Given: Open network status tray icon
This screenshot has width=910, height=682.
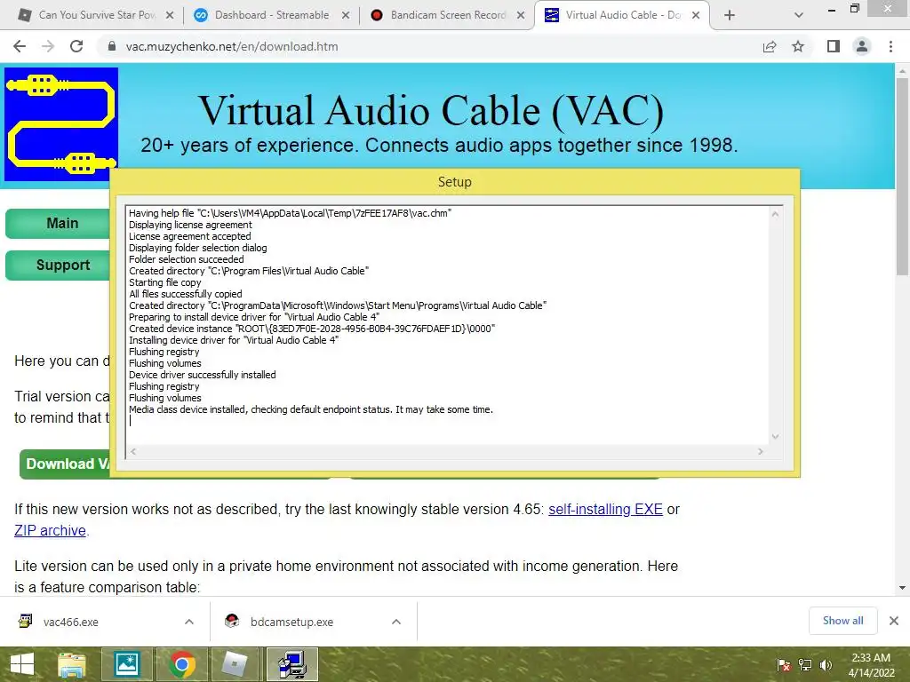Looking at the screenshot, I should point(805,665).
